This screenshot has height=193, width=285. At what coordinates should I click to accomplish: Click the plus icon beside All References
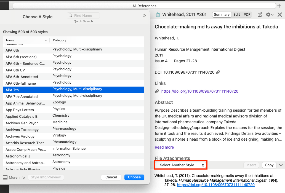coord(279,6)
